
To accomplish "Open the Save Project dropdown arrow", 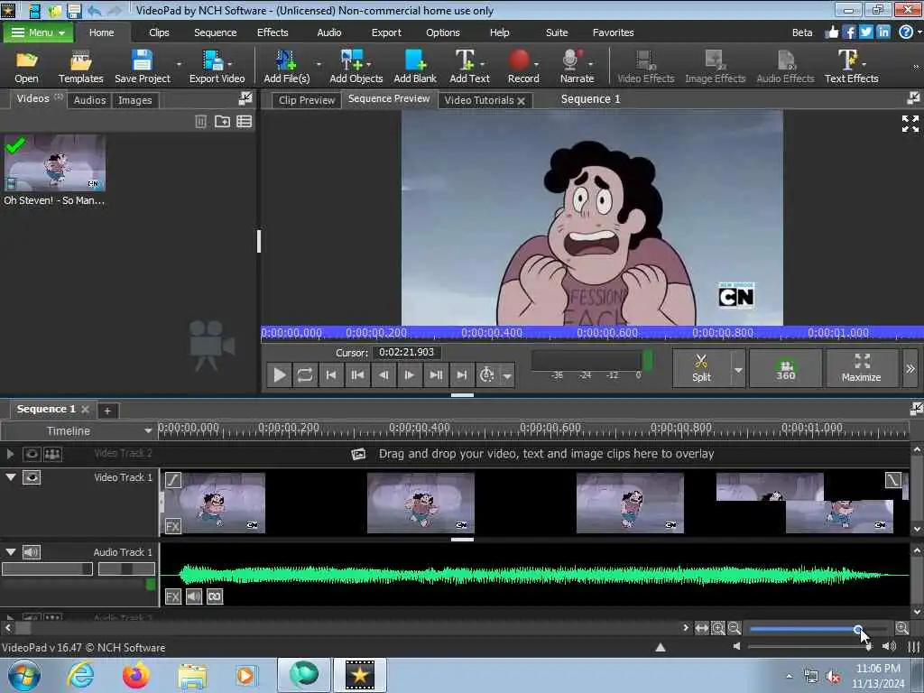I will click(x=179, y=64).
